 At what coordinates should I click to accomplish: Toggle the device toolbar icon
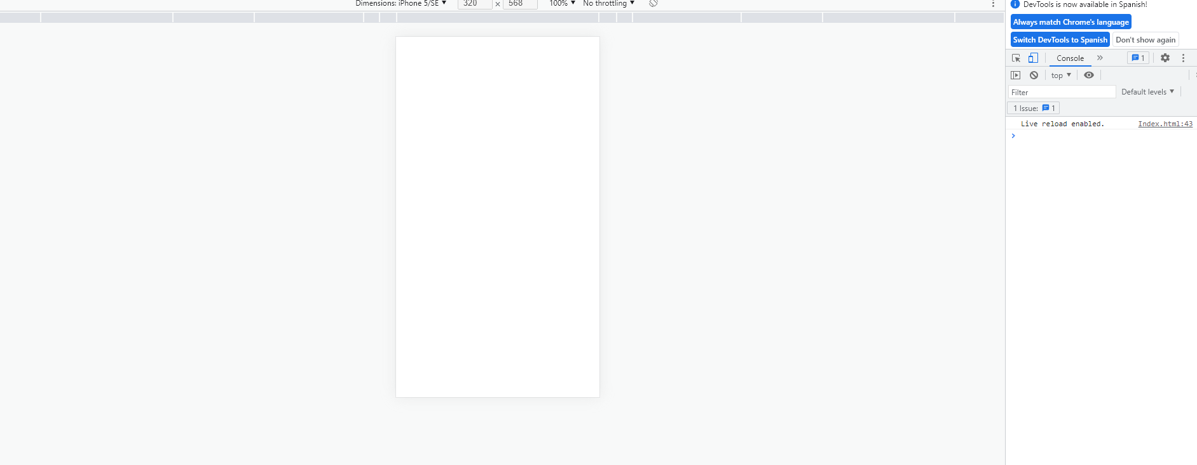(x=1033, y=58)
